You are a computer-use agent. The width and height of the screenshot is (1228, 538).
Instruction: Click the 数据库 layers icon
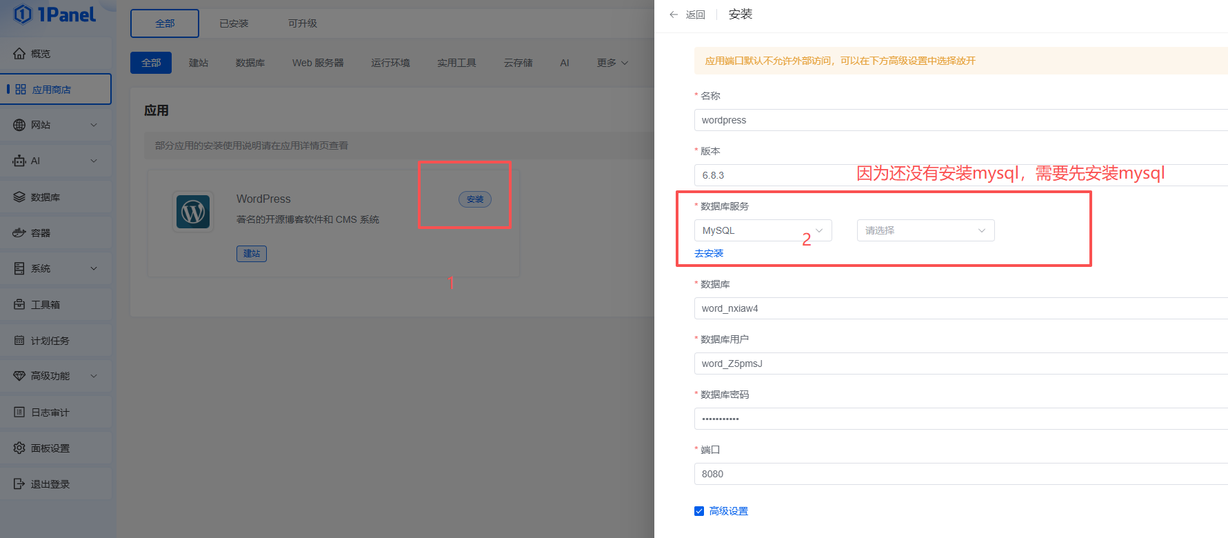click(19, 197)
